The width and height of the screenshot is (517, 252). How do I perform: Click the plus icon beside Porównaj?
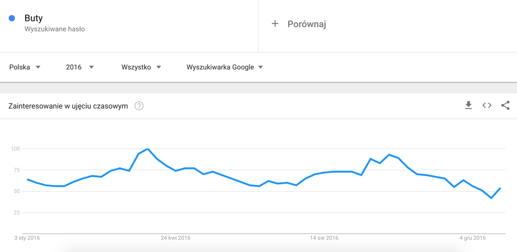click(275, 23)
